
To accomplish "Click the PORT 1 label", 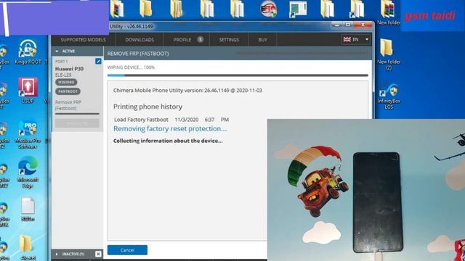I will tap(61, 62).
